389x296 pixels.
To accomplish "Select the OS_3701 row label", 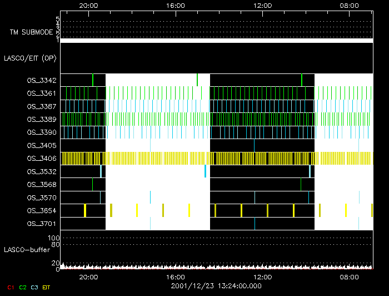I will coord(41,224).
